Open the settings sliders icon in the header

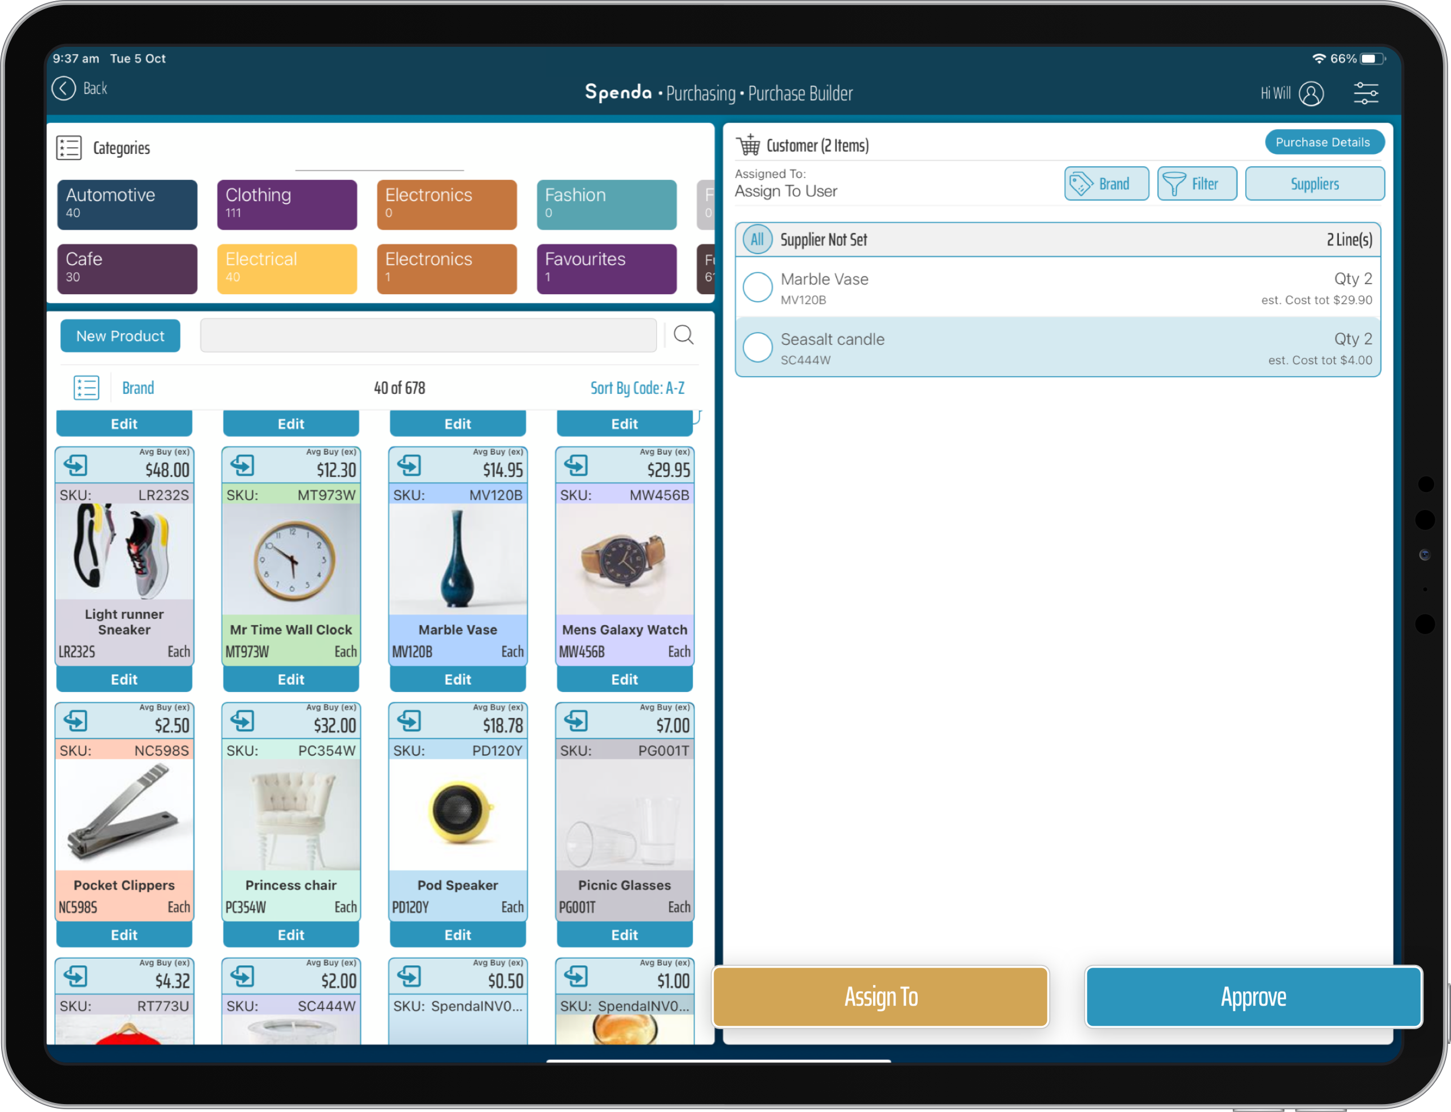tap(1366, 94)
